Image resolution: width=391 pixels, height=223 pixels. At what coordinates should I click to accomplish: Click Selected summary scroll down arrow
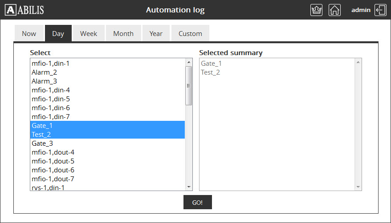coord(358,187)
